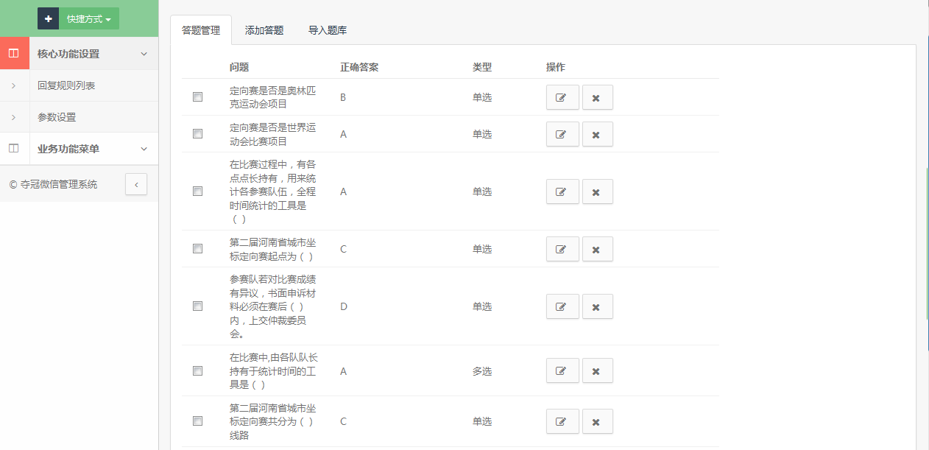Click answer B in 奥林匹克运动会项目 row
The width and height of the screenshot is (929, 450).
click(x=343, y=97)
